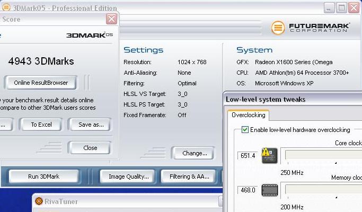Click the core clock warning chip icon

(x=269, y=156)
